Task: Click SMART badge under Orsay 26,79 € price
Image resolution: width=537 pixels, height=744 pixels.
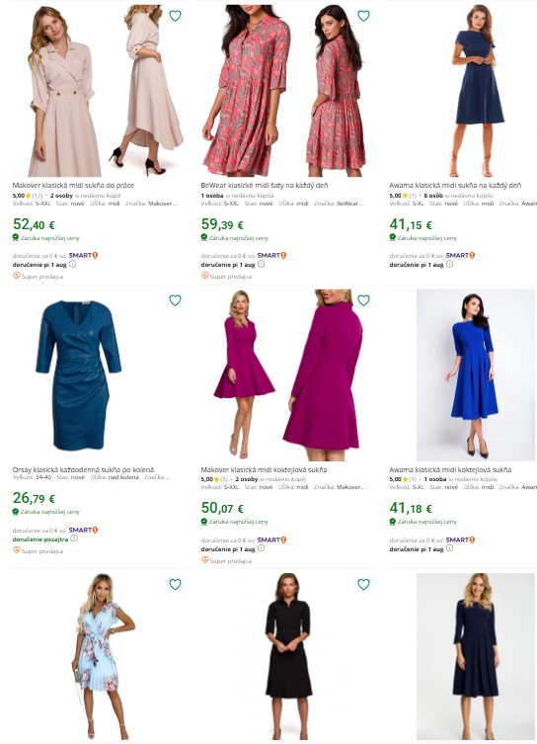Action: [x=84, y=530]
